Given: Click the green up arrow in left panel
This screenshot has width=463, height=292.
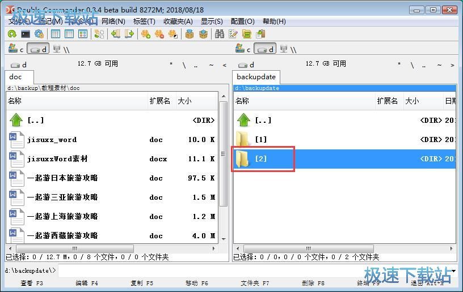Looking at the screenshot, I should [x=16, y=120].
